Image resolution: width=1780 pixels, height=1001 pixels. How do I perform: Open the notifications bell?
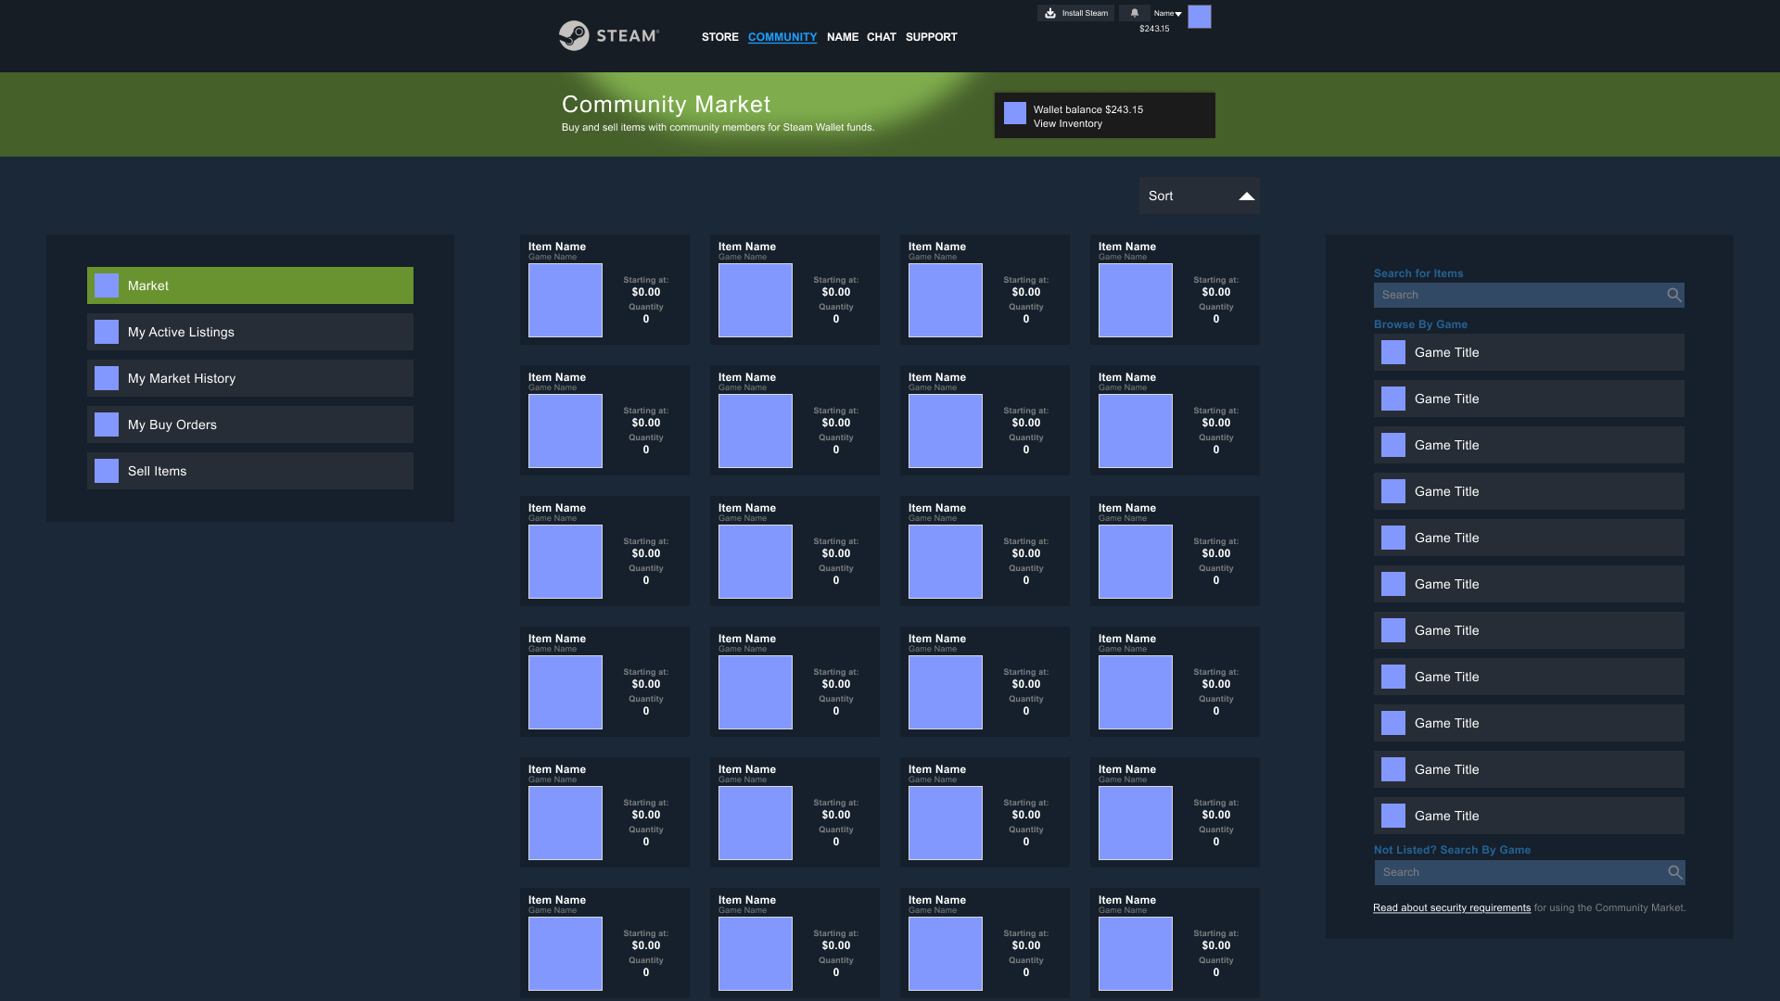1134,13
